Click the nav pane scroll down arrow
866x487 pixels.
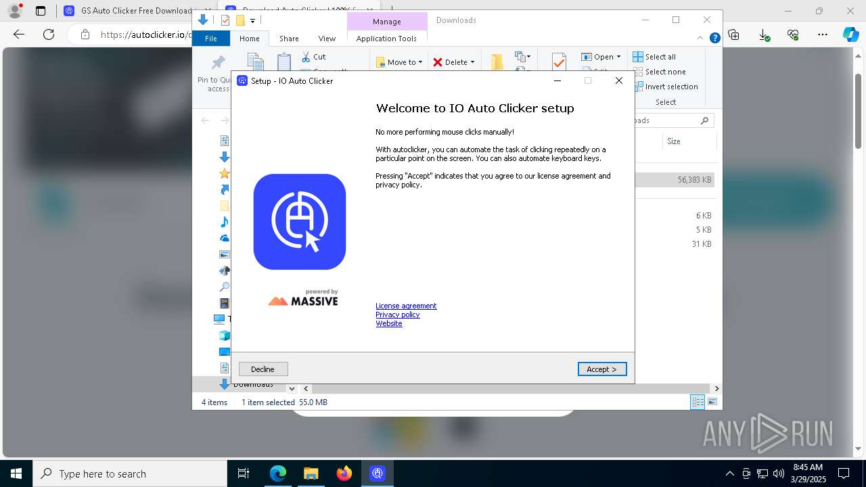pos(292,388)
